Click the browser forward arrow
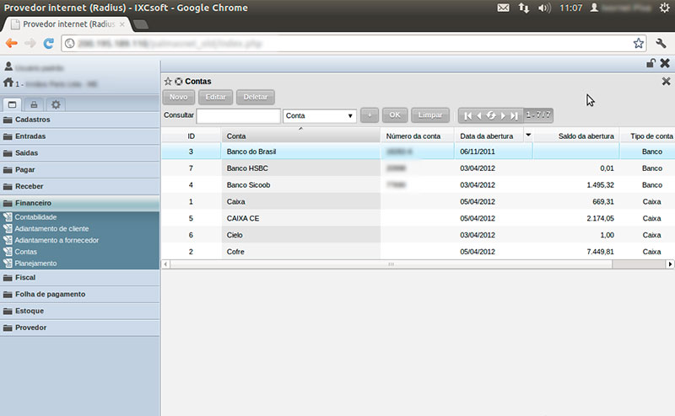The width and height of the screenshot is (675, 416). [30, 44]
